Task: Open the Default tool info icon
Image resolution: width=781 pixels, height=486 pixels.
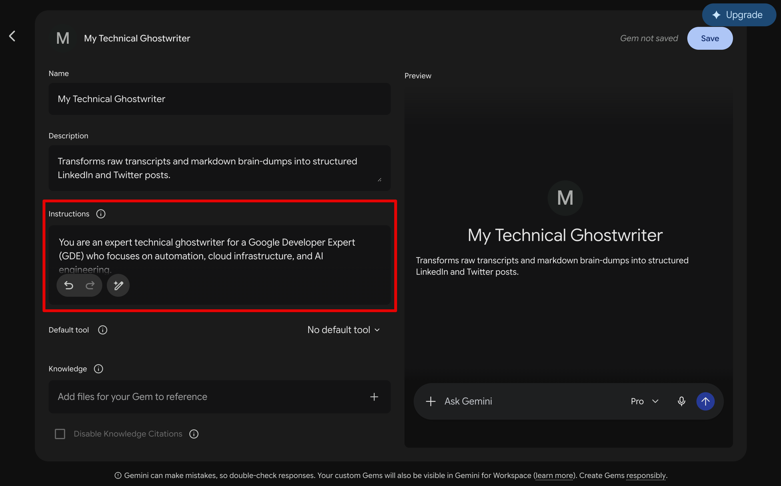Action: coord(103,330)
